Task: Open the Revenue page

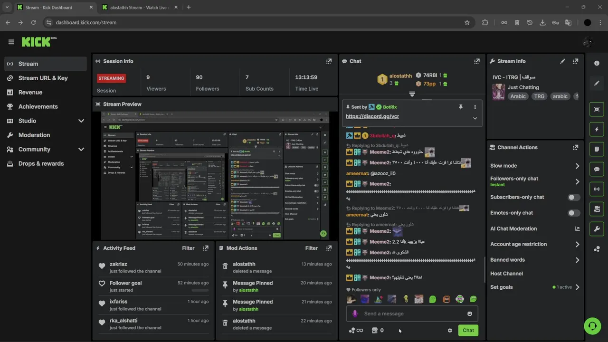Action: point(46,92)
